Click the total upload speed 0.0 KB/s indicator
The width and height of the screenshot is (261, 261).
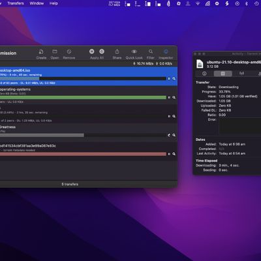tap(164, 63)
